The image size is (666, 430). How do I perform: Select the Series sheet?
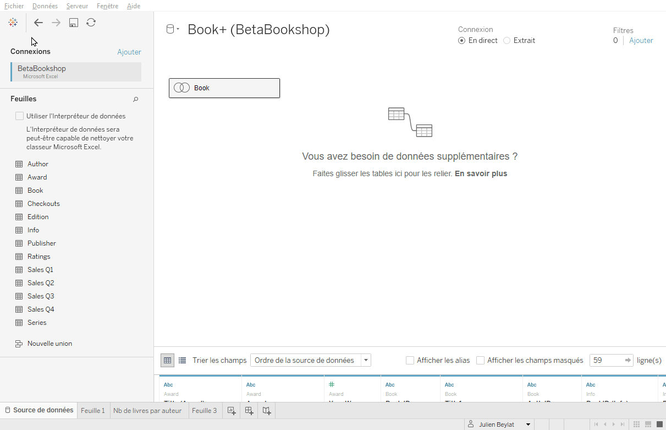coord(37,323)
